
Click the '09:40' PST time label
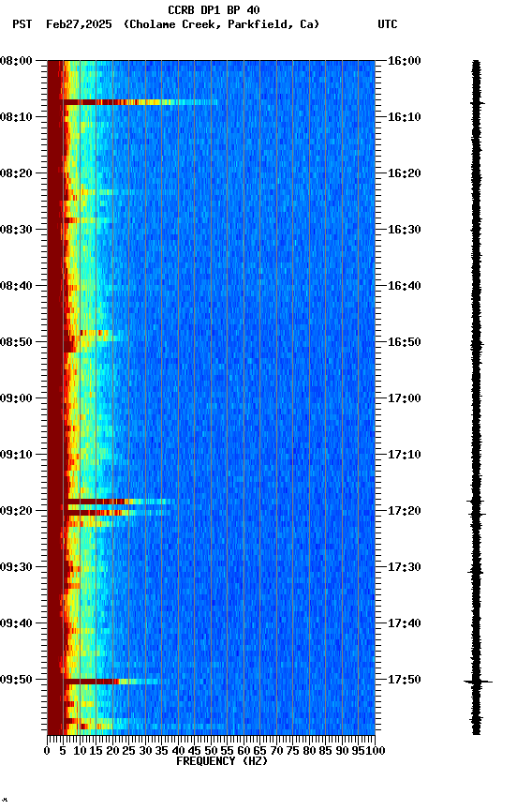point(16,623)
